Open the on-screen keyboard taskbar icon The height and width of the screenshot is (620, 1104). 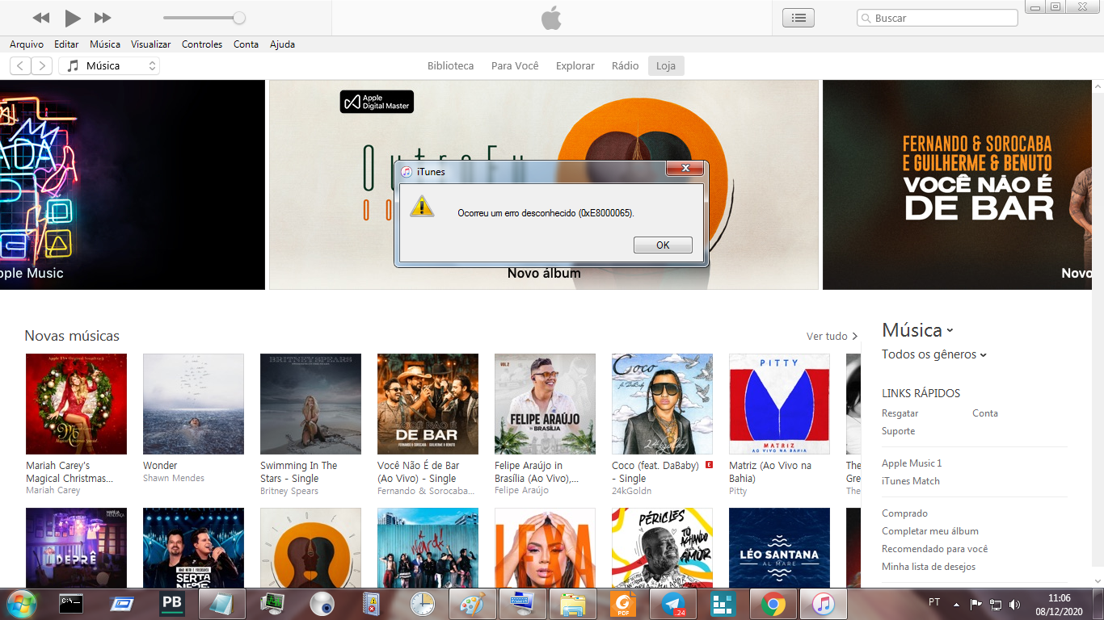(522, 603)
